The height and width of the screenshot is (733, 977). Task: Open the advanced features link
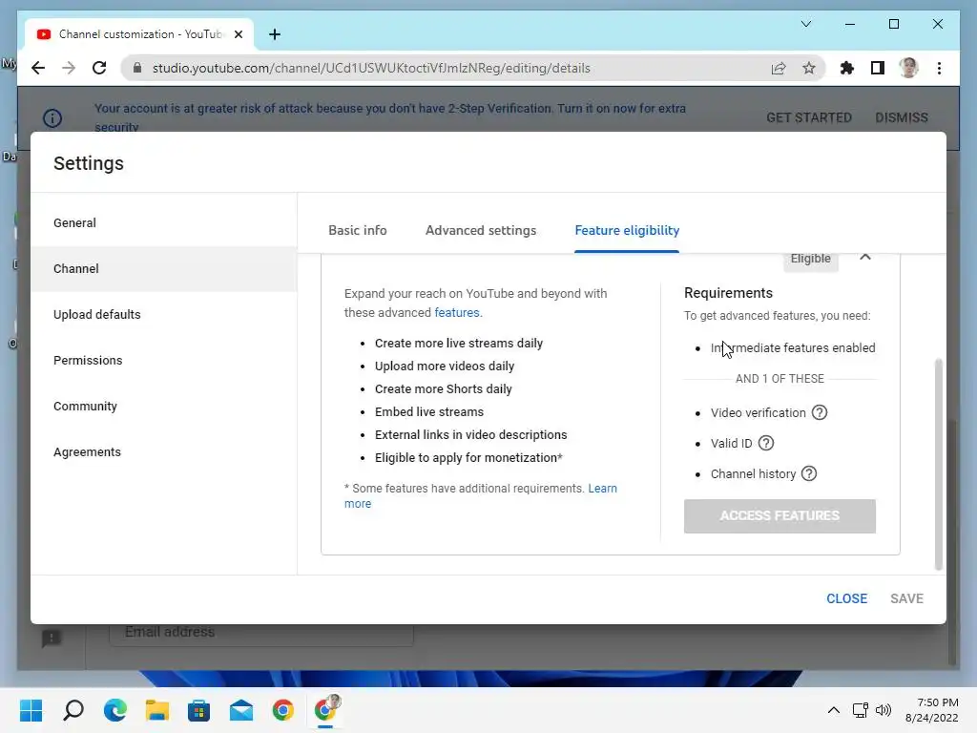(458, 312)
